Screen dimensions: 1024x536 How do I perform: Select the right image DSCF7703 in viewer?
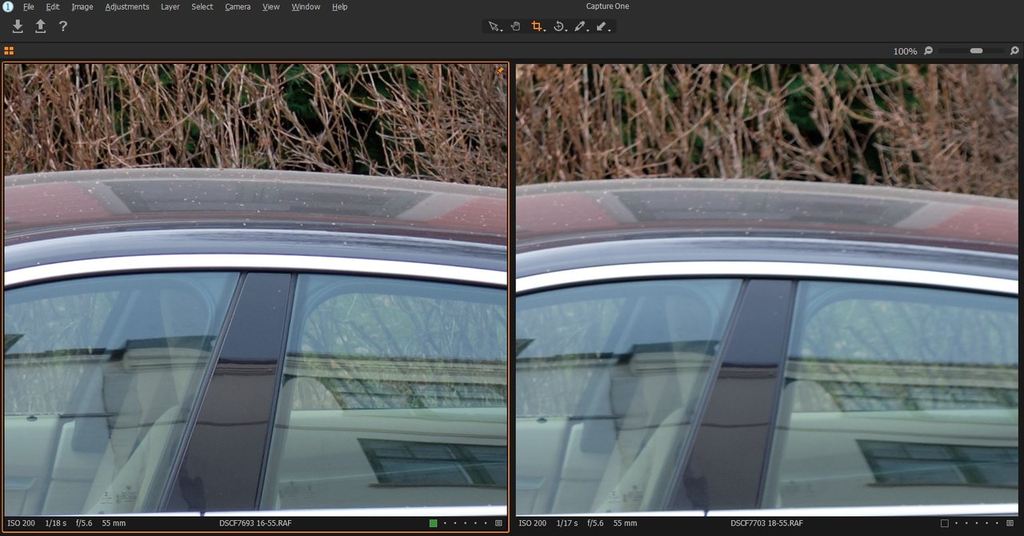768,288
